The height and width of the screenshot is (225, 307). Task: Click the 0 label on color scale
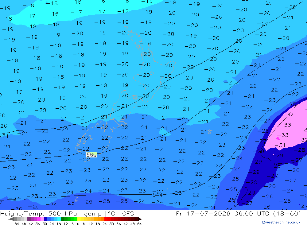pos(78,224)
